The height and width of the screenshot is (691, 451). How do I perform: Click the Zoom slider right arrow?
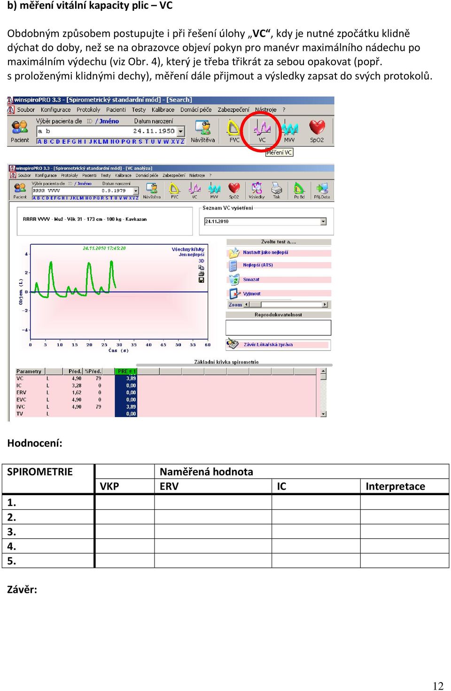click(x=325, y=304)
